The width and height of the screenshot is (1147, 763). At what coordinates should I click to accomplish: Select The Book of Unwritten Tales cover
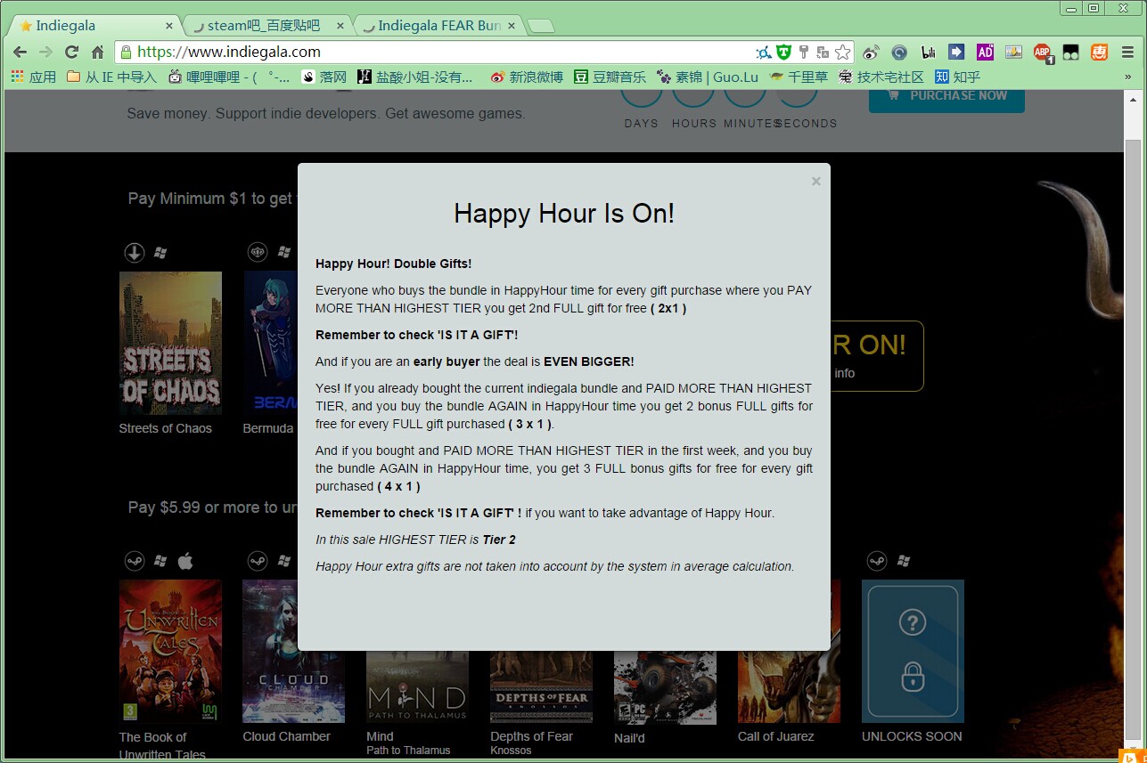point(170,651)
